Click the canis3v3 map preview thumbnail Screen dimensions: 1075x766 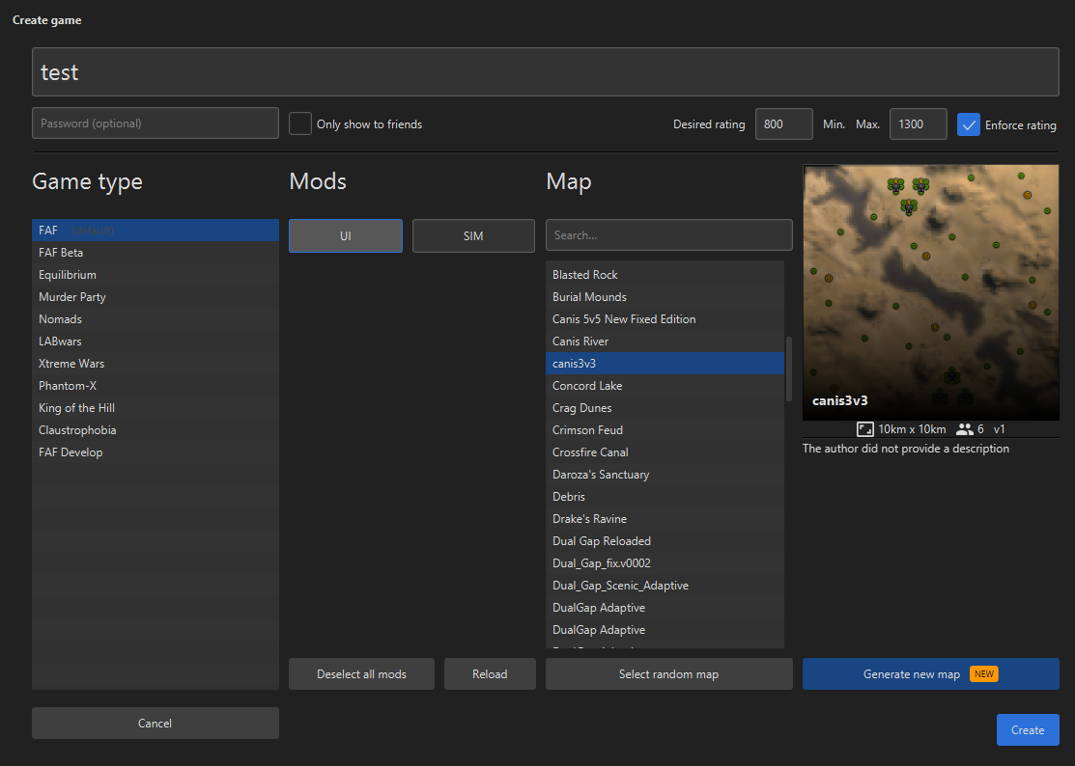coord(930,292)
